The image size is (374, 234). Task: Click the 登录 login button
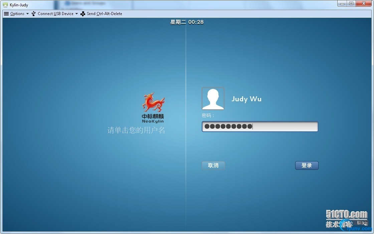click(x=307, y=165)
